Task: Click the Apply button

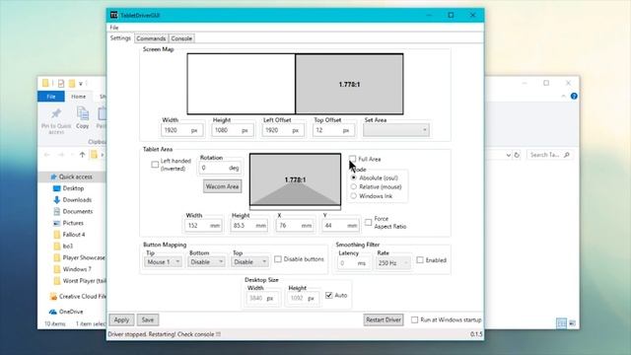Action: (x=121, y=319)
